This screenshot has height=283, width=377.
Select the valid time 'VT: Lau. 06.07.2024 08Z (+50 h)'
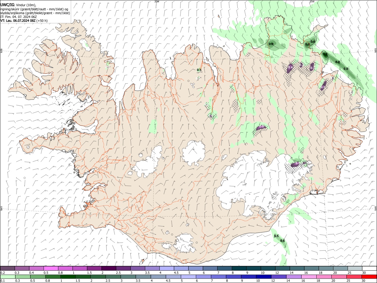(24, 21)
